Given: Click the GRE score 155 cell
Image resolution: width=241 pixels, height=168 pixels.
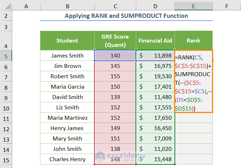Looking at the screenshot, I should tap(115, 76).
